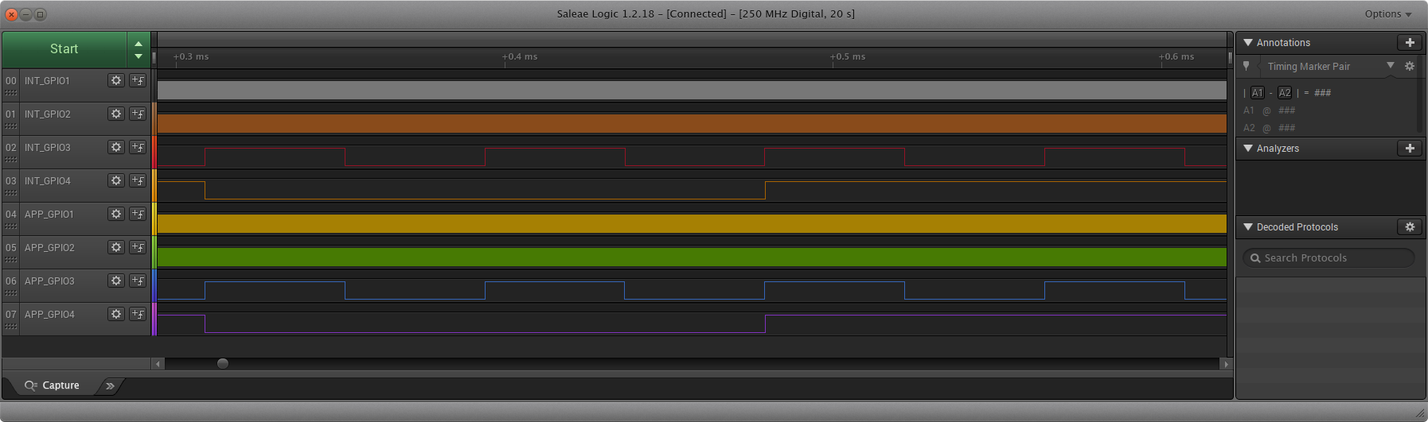Open the Timing Marker Pair dropdown arrow

point(1390,66)
